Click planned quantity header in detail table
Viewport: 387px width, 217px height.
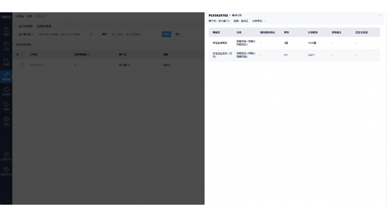click(x=313, y=32)
